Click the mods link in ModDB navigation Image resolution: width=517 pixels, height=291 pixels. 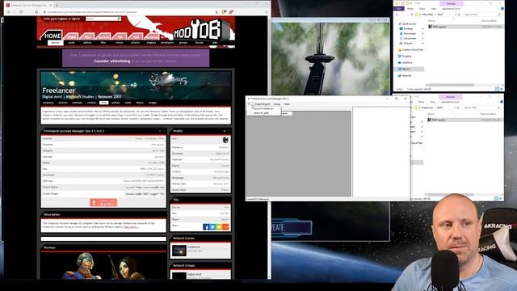click(x=71, y=43)
